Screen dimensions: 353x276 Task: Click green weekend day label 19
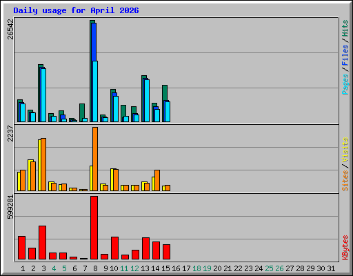[207, 268]
